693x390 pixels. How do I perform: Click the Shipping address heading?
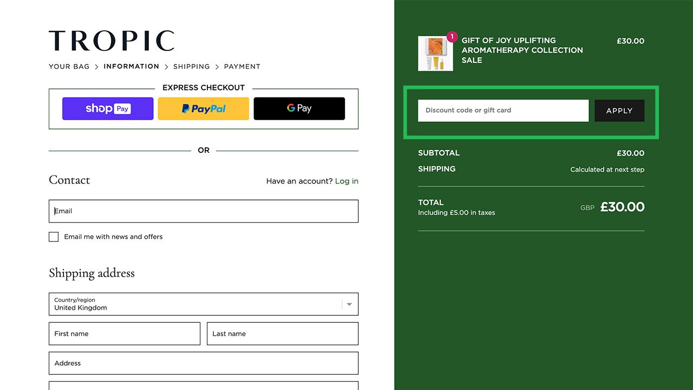point(91,273)
